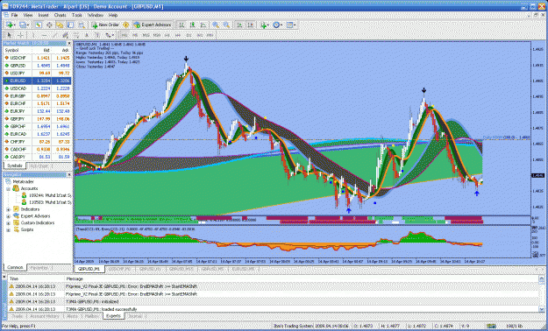Toggle the M15 timeframe button
The width and height of the screenshot is (548, 331).
[146, 35]
